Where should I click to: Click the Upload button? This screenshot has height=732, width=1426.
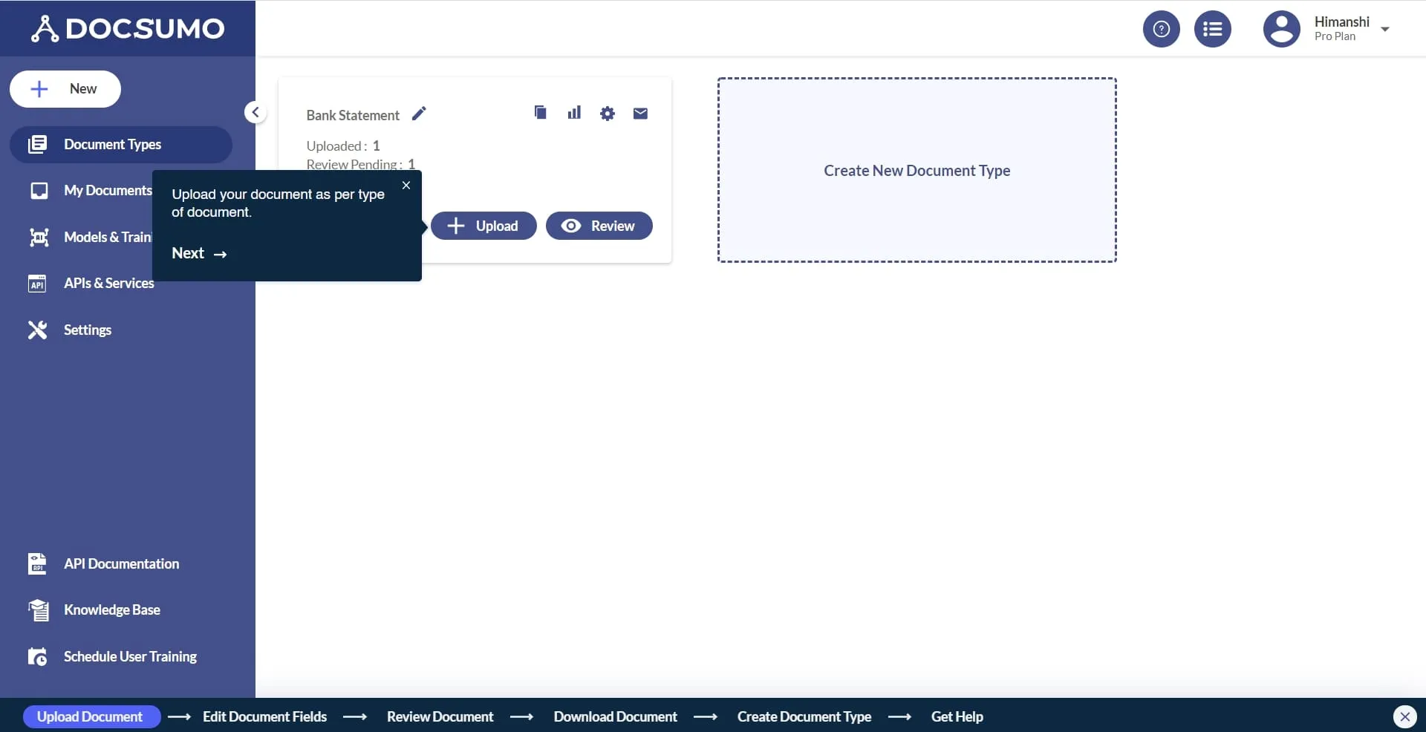pos(484,226)
